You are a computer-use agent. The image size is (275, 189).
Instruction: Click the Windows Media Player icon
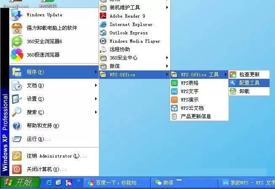[x=103, y=41]
